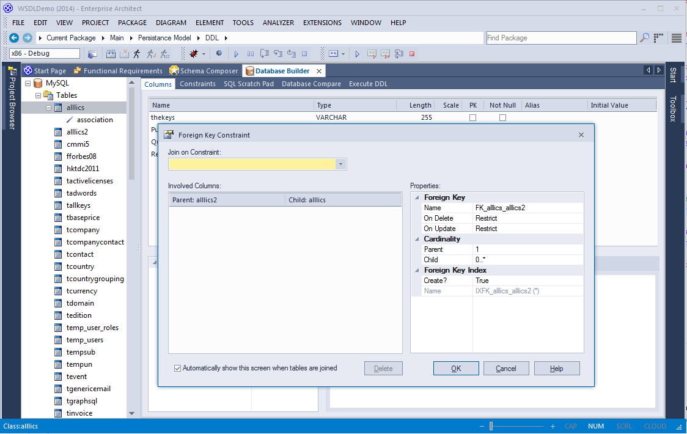Click the Project Browser icon on left sidebar
Image resolution: width=687 pixels, height=434 pixels.
tap(12, 70)
